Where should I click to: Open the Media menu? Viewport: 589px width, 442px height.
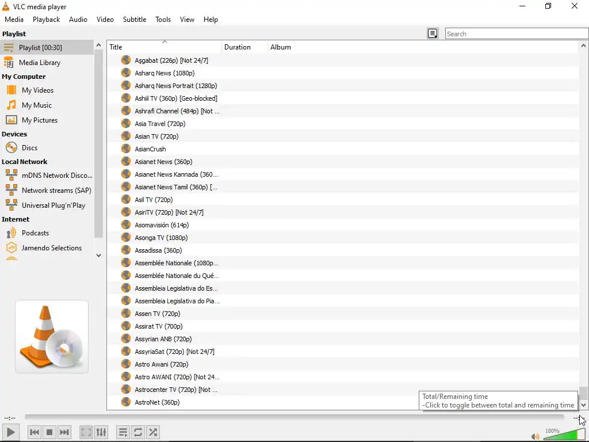click(x=14, y=20)
